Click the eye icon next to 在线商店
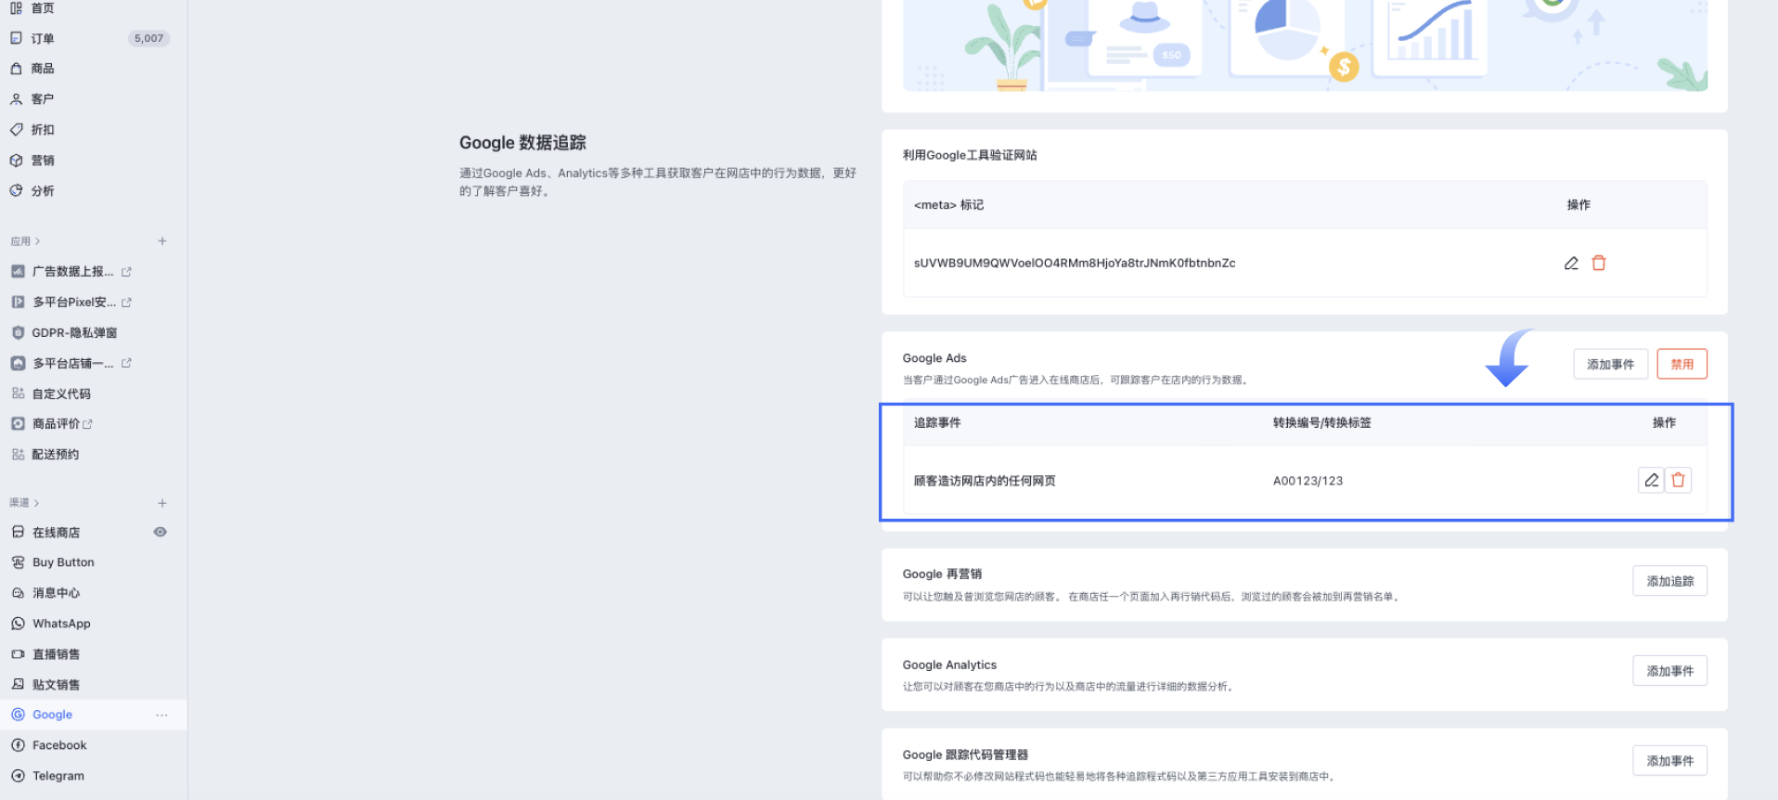Image resolution: width=1778 pixels, height=800 pixels. pyautogui.click(x=161, y=532)
